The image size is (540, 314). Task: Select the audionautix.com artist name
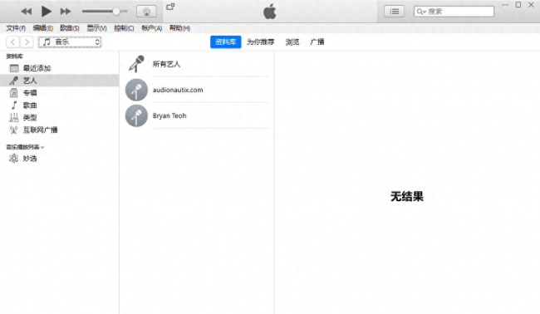tap(178, 90)
